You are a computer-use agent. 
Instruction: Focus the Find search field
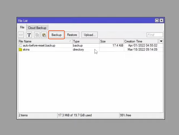pos(155,35)
